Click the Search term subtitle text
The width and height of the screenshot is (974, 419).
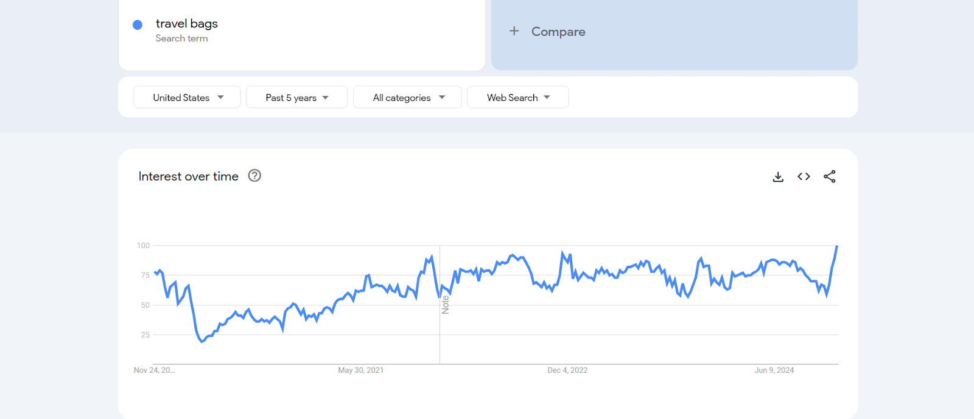pos(181,38)
